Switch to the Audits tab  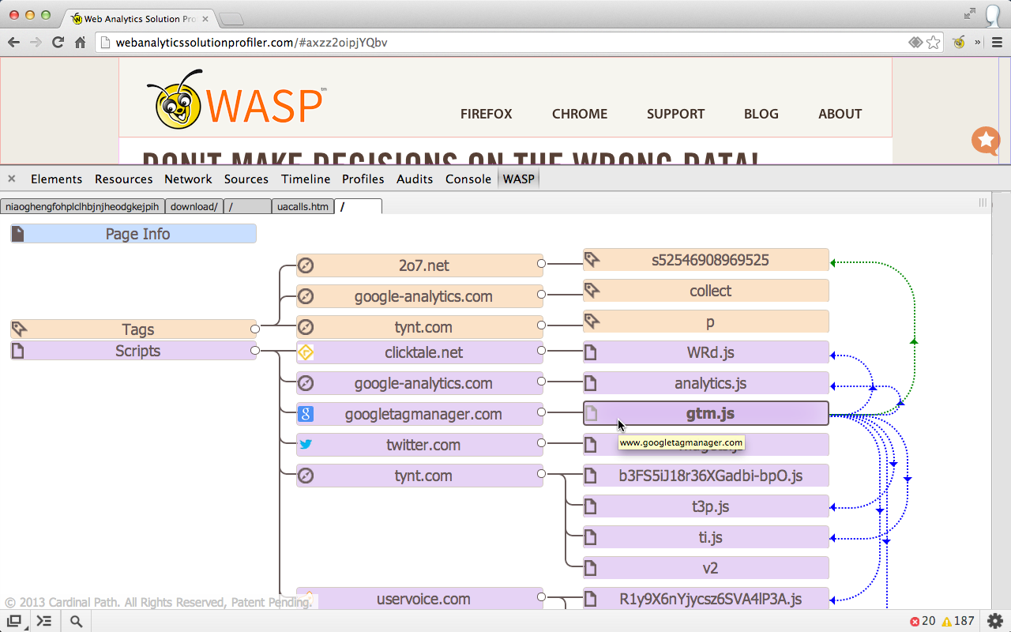tap(415, 179)
